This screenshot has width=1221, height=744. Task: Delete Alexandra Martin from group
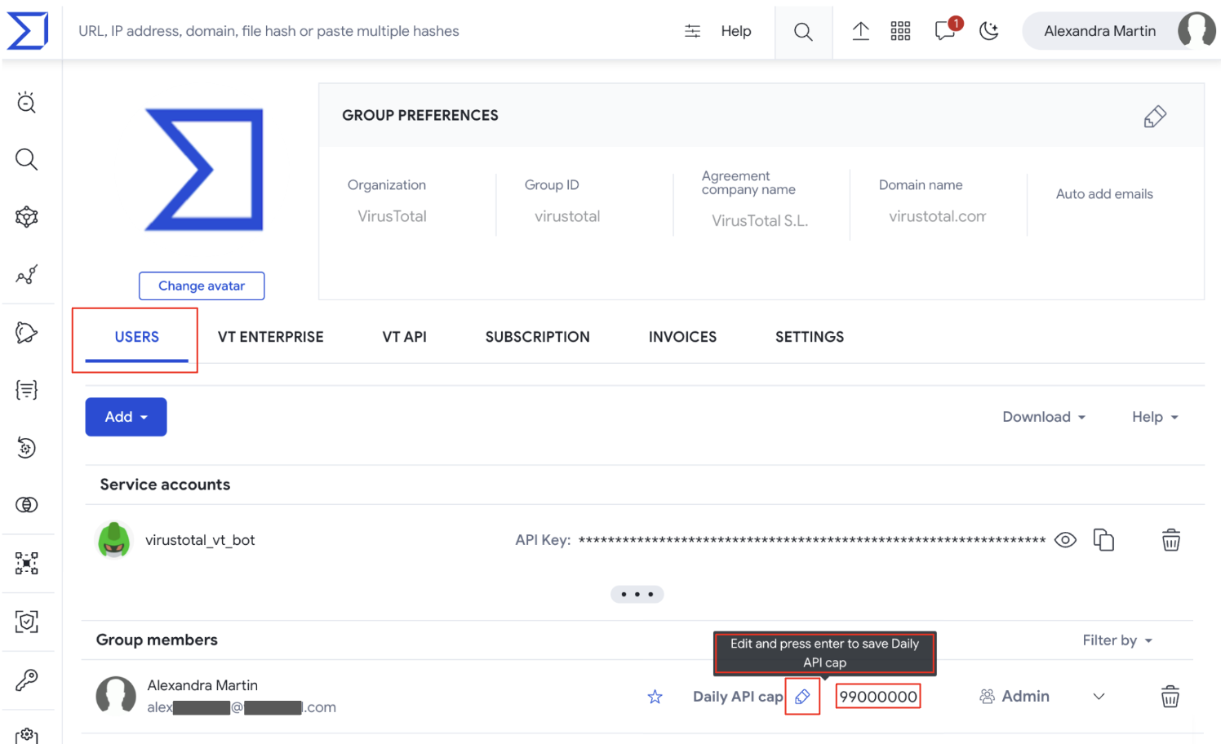click(1170, 697)
